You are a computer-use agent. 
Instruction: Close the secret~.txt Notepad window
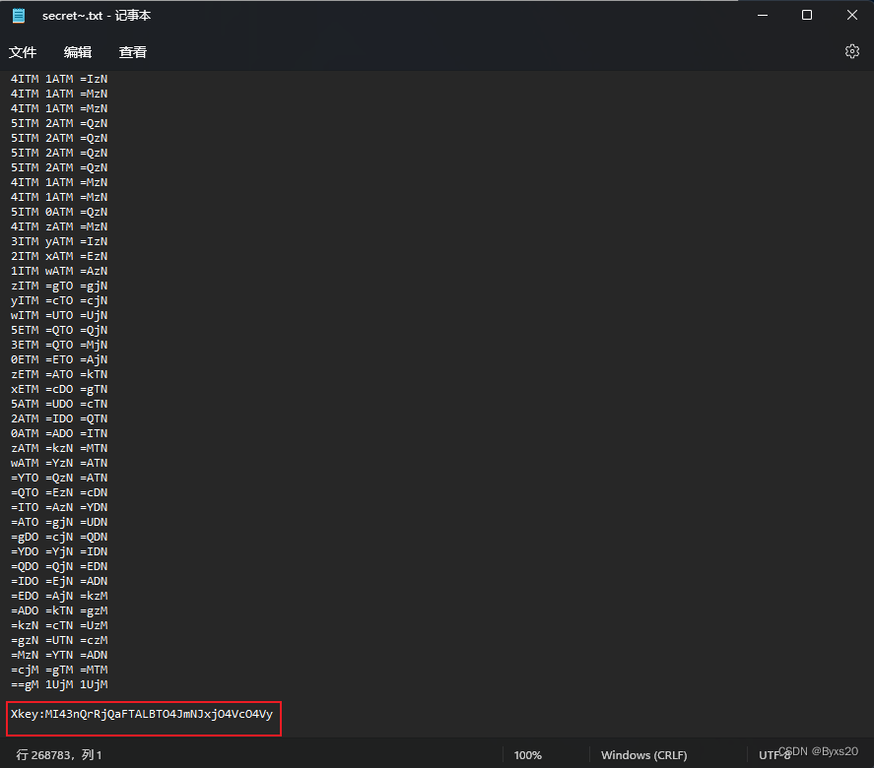click(851, 15)
